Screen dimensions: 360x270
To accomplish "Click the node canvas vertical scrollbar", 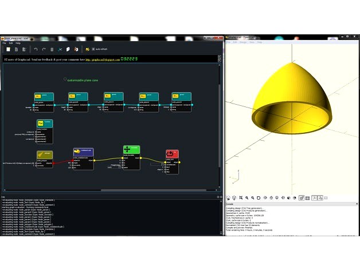I will (x=219, y=114).
